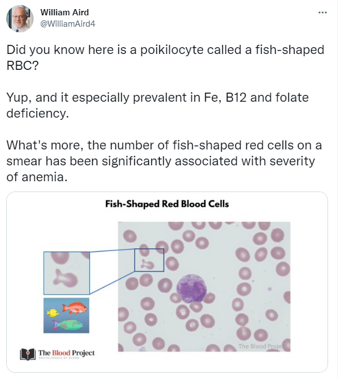Click the tweet text about poikilocyte

(x=165, y=57)
